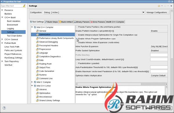
Task: Click the help question mark icon
Action: (x=4, y=108)
